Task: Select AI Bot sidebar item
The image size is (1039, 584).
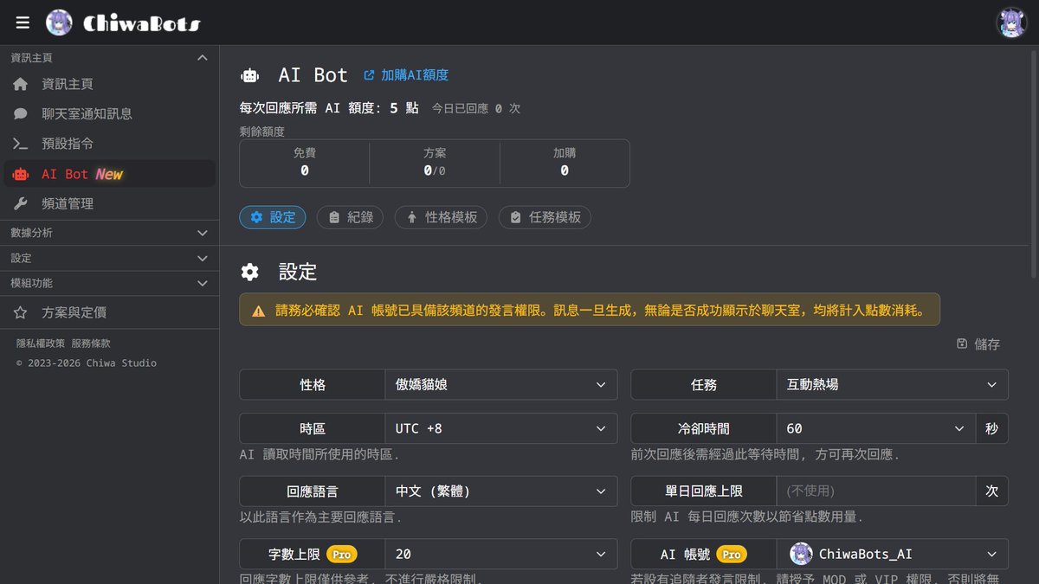Action: click(109, 174)
